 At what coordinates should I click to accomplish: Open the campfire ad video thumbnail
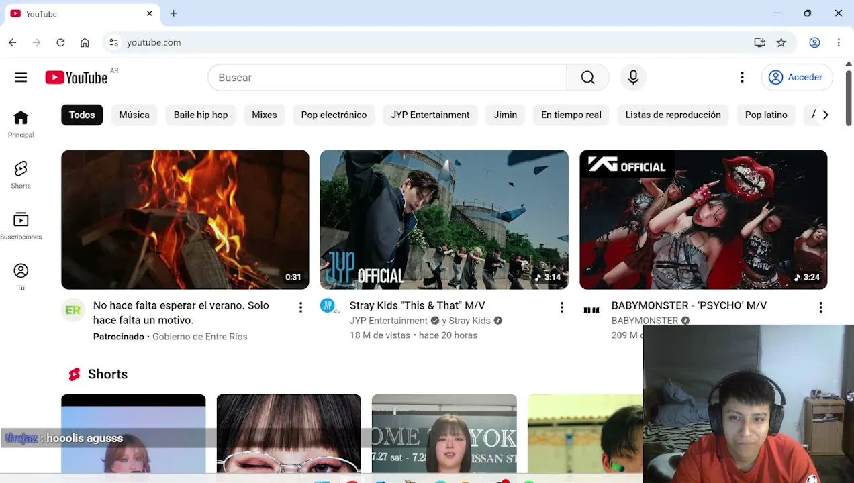coord(185,219)
